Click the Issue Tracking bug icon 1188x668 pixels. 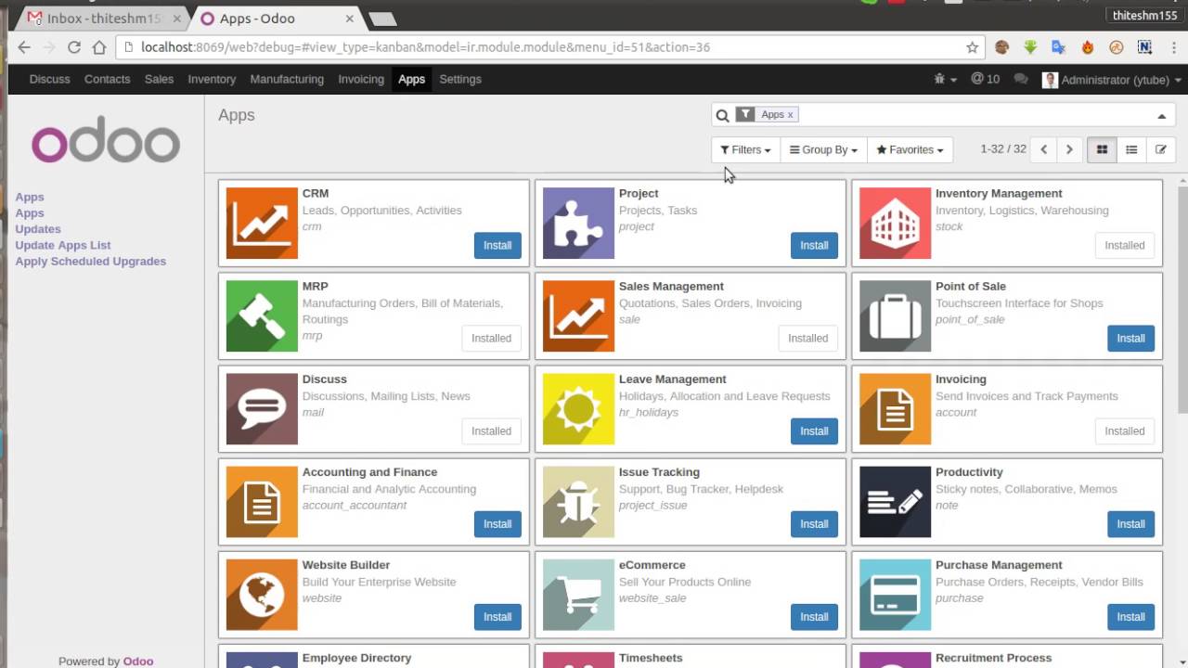(578, 502)
